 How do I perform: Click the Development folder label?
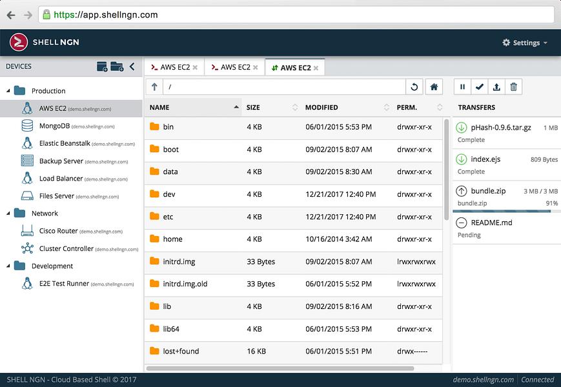click(52, 266)
